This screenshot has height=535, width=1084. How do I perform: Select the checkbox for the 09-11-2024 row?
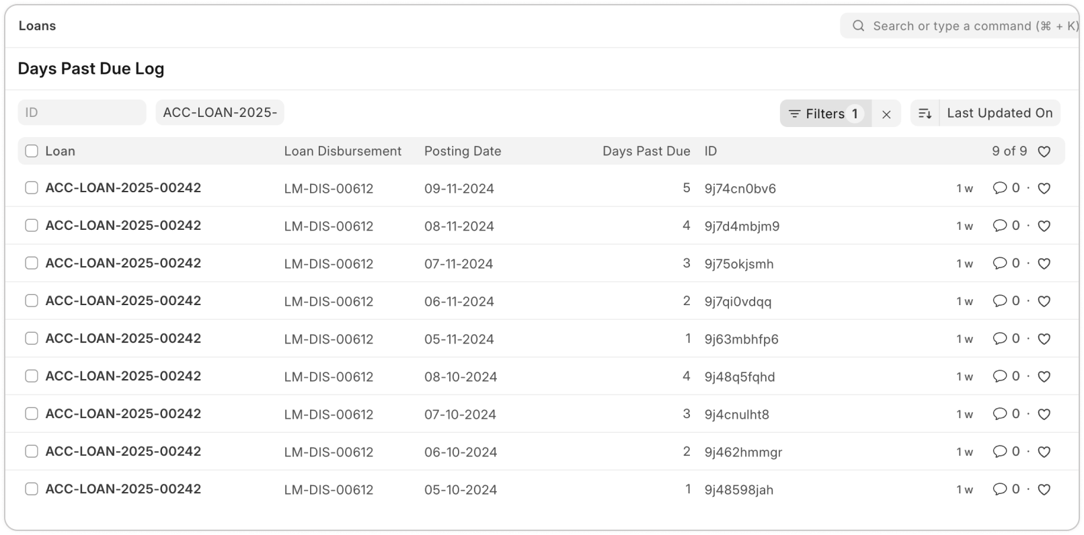pyautogui.click(x=32, y=188)
